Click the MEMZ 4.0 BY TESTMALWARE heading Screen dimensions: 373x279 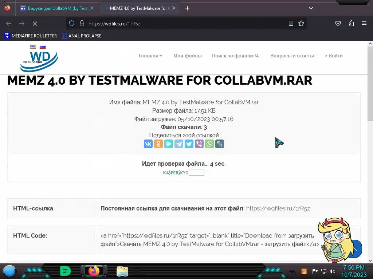tap(160, 80)
